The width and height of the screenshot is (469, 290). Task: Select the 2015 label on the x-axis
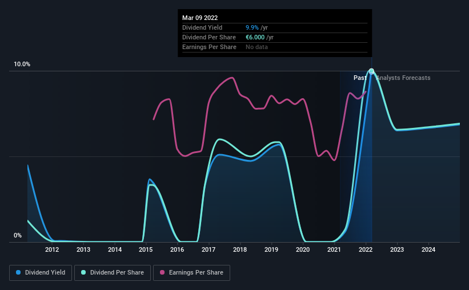(146, 249)
